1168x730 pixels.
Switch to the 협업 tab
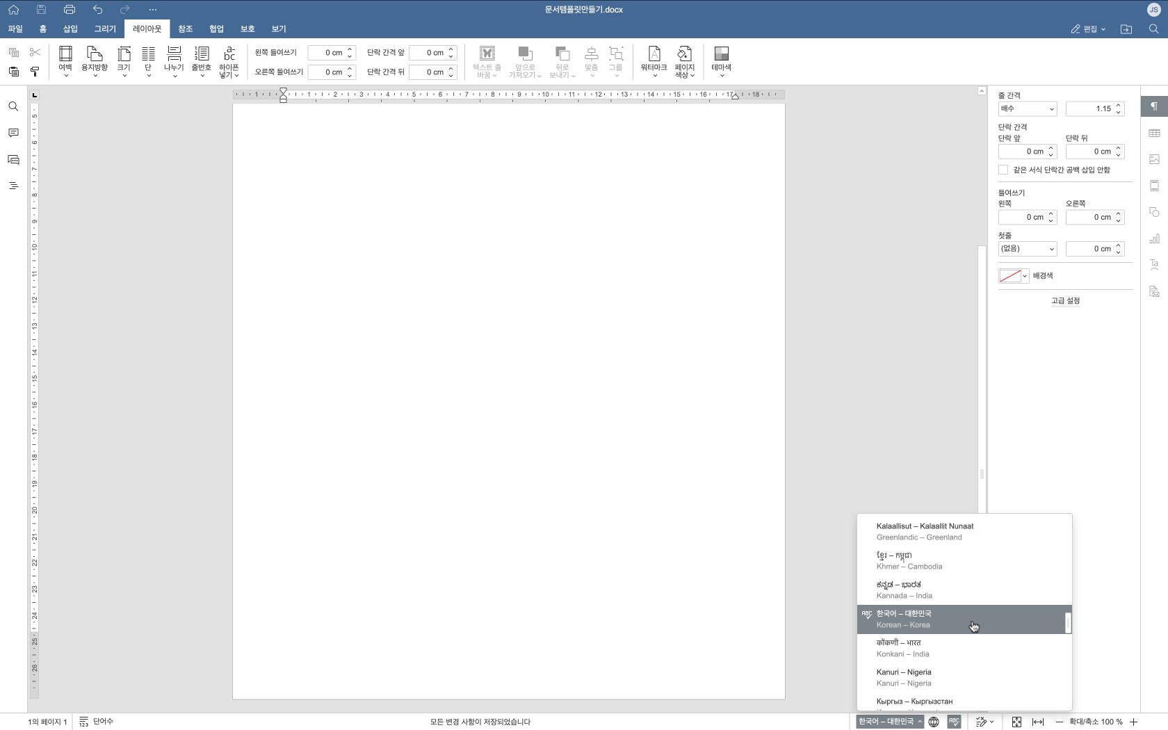[216, 29]
